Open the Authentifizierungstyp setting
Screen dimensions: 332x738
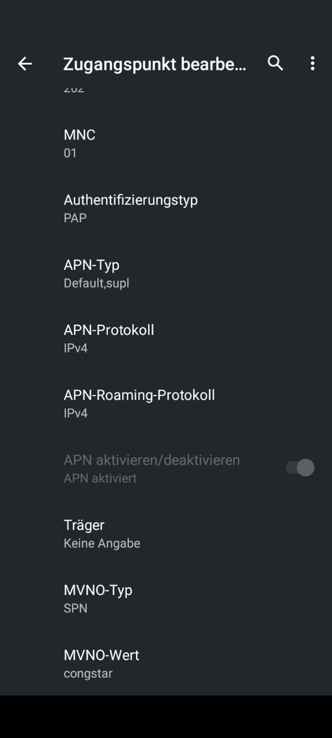point(166,208)
